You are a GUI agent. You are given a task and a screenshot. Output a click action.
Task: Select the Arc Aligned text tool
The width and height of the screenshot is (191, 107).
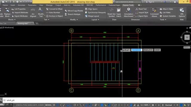pyautogui.click(x=33, y=12)
